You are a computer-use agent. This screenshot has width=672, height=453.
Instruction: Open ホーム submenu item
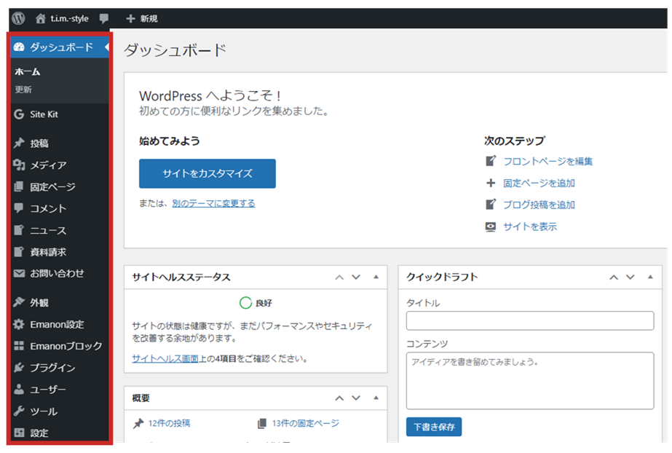point(28,71)
